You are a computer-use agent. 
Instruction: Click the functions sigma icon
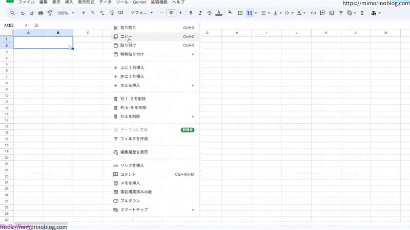[362, 13]
